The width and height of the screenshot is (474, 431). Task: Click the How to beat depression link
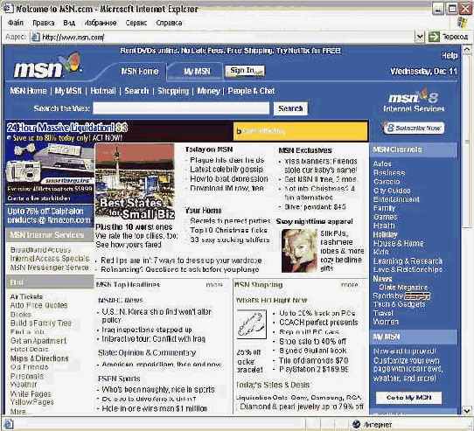[x=229, y=178]
